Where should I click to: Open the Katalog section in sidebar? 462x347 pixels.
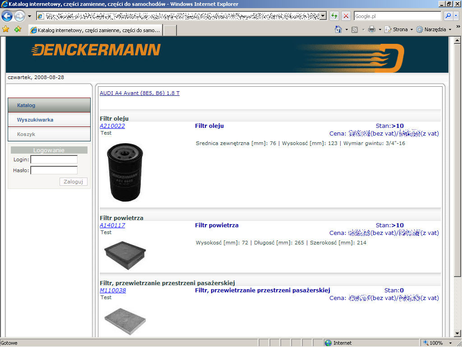[x=49, y=105]
